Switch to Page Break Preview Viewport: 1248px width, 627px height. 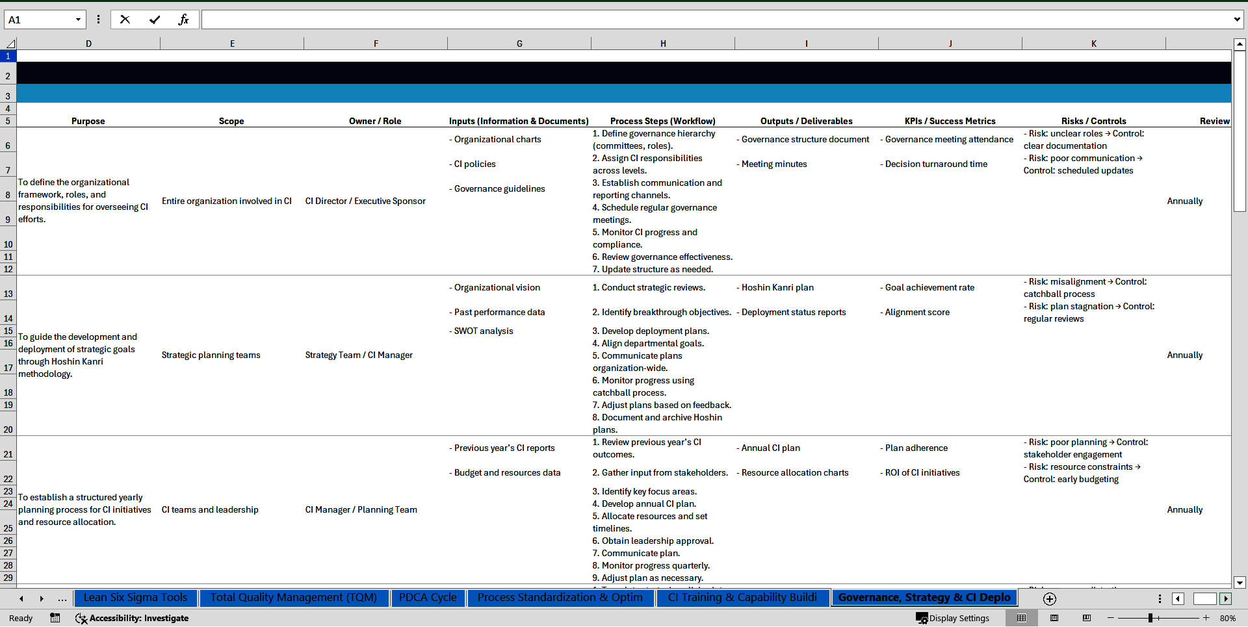tap(1087, 618)
